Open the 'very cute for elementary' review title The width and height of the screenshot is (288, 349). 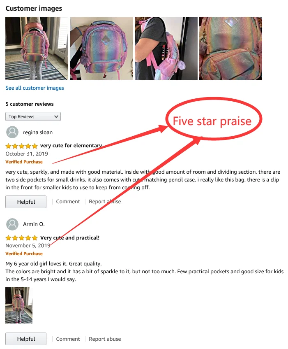(x=71, y=146)
